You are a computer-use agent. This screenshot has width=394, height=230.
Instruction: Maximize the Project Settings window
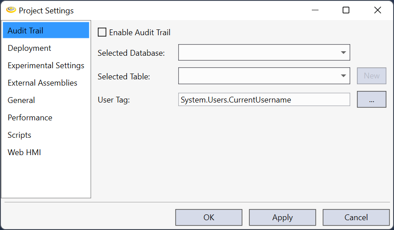click(346, 10)
